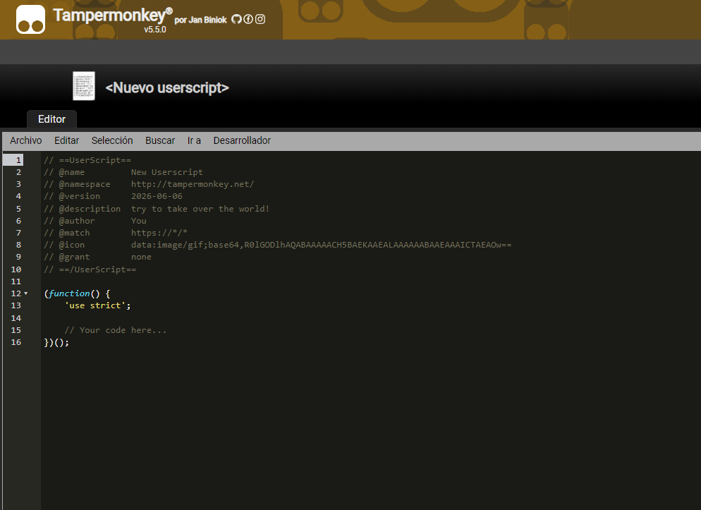Click the 'por Jan Biniok' text

[201, 20]
